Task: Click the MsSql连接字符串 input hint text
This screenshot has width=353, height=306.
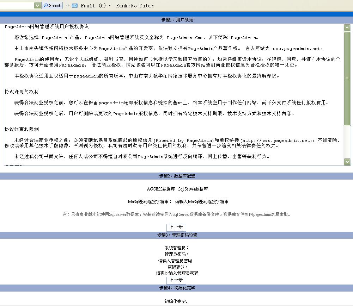Action: point(202,202)
